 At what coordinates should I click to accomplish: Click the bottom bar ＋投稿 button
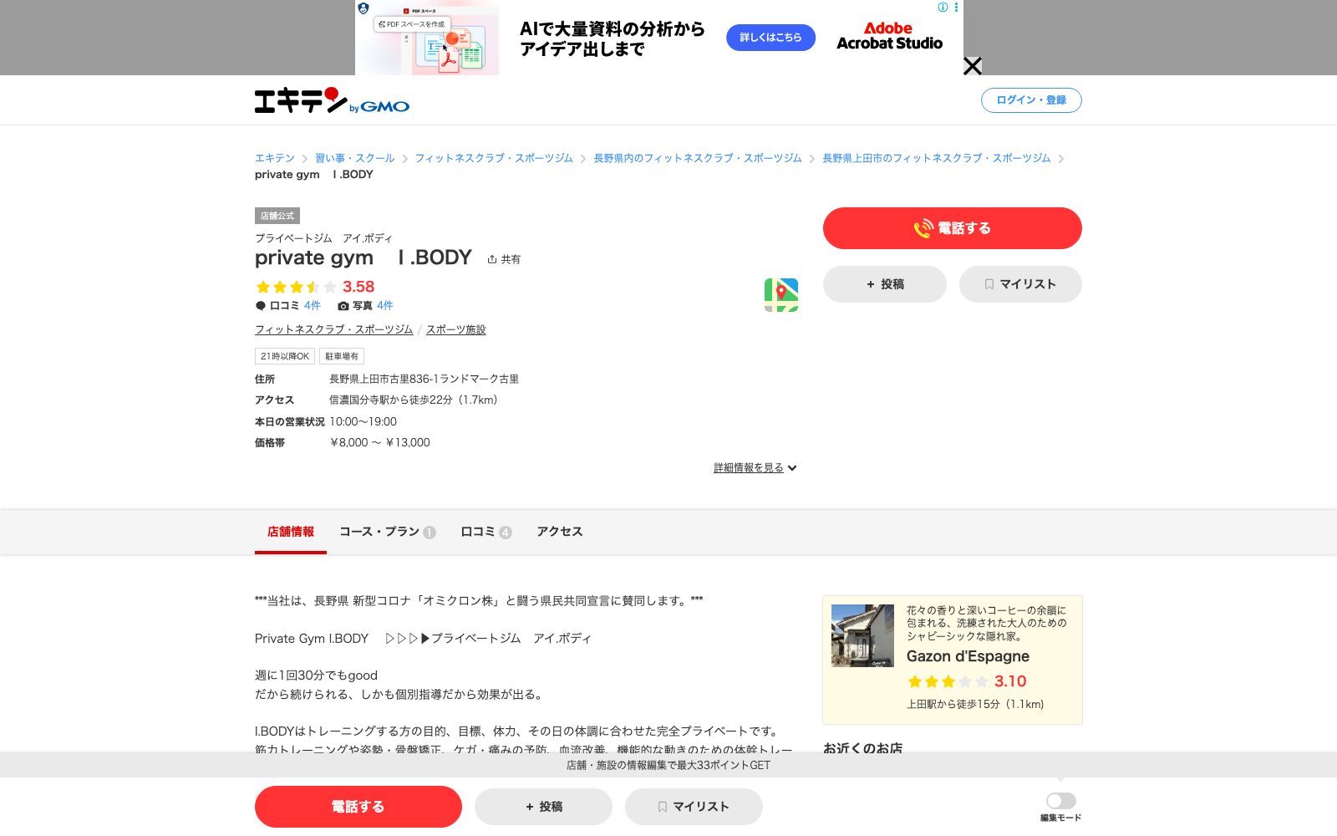click(x=544, y=807)
